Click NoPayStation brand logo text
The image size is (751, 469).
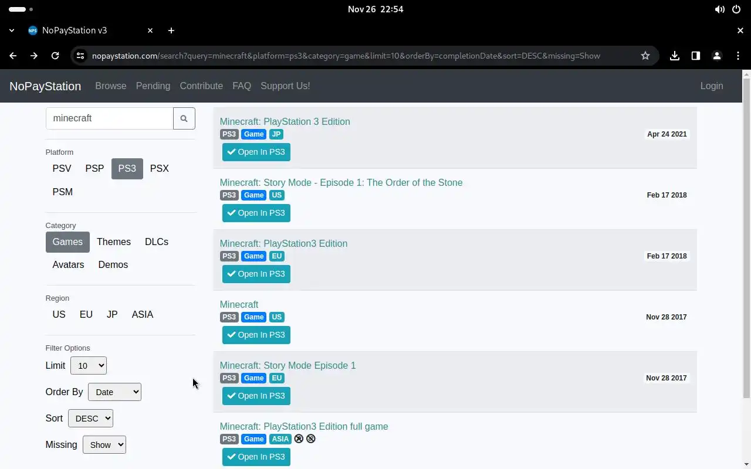point(45,86)
